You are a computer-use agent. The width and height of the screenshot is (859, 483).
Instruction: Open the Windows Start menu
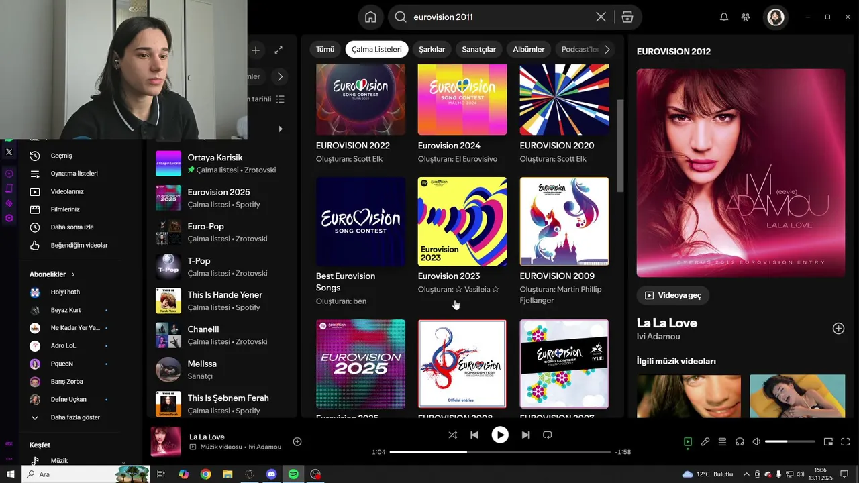pos(9,474)
